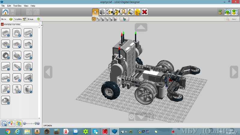Choose the Flex tool
This screenshot has height=135, width=240.
tap(123, 12)
